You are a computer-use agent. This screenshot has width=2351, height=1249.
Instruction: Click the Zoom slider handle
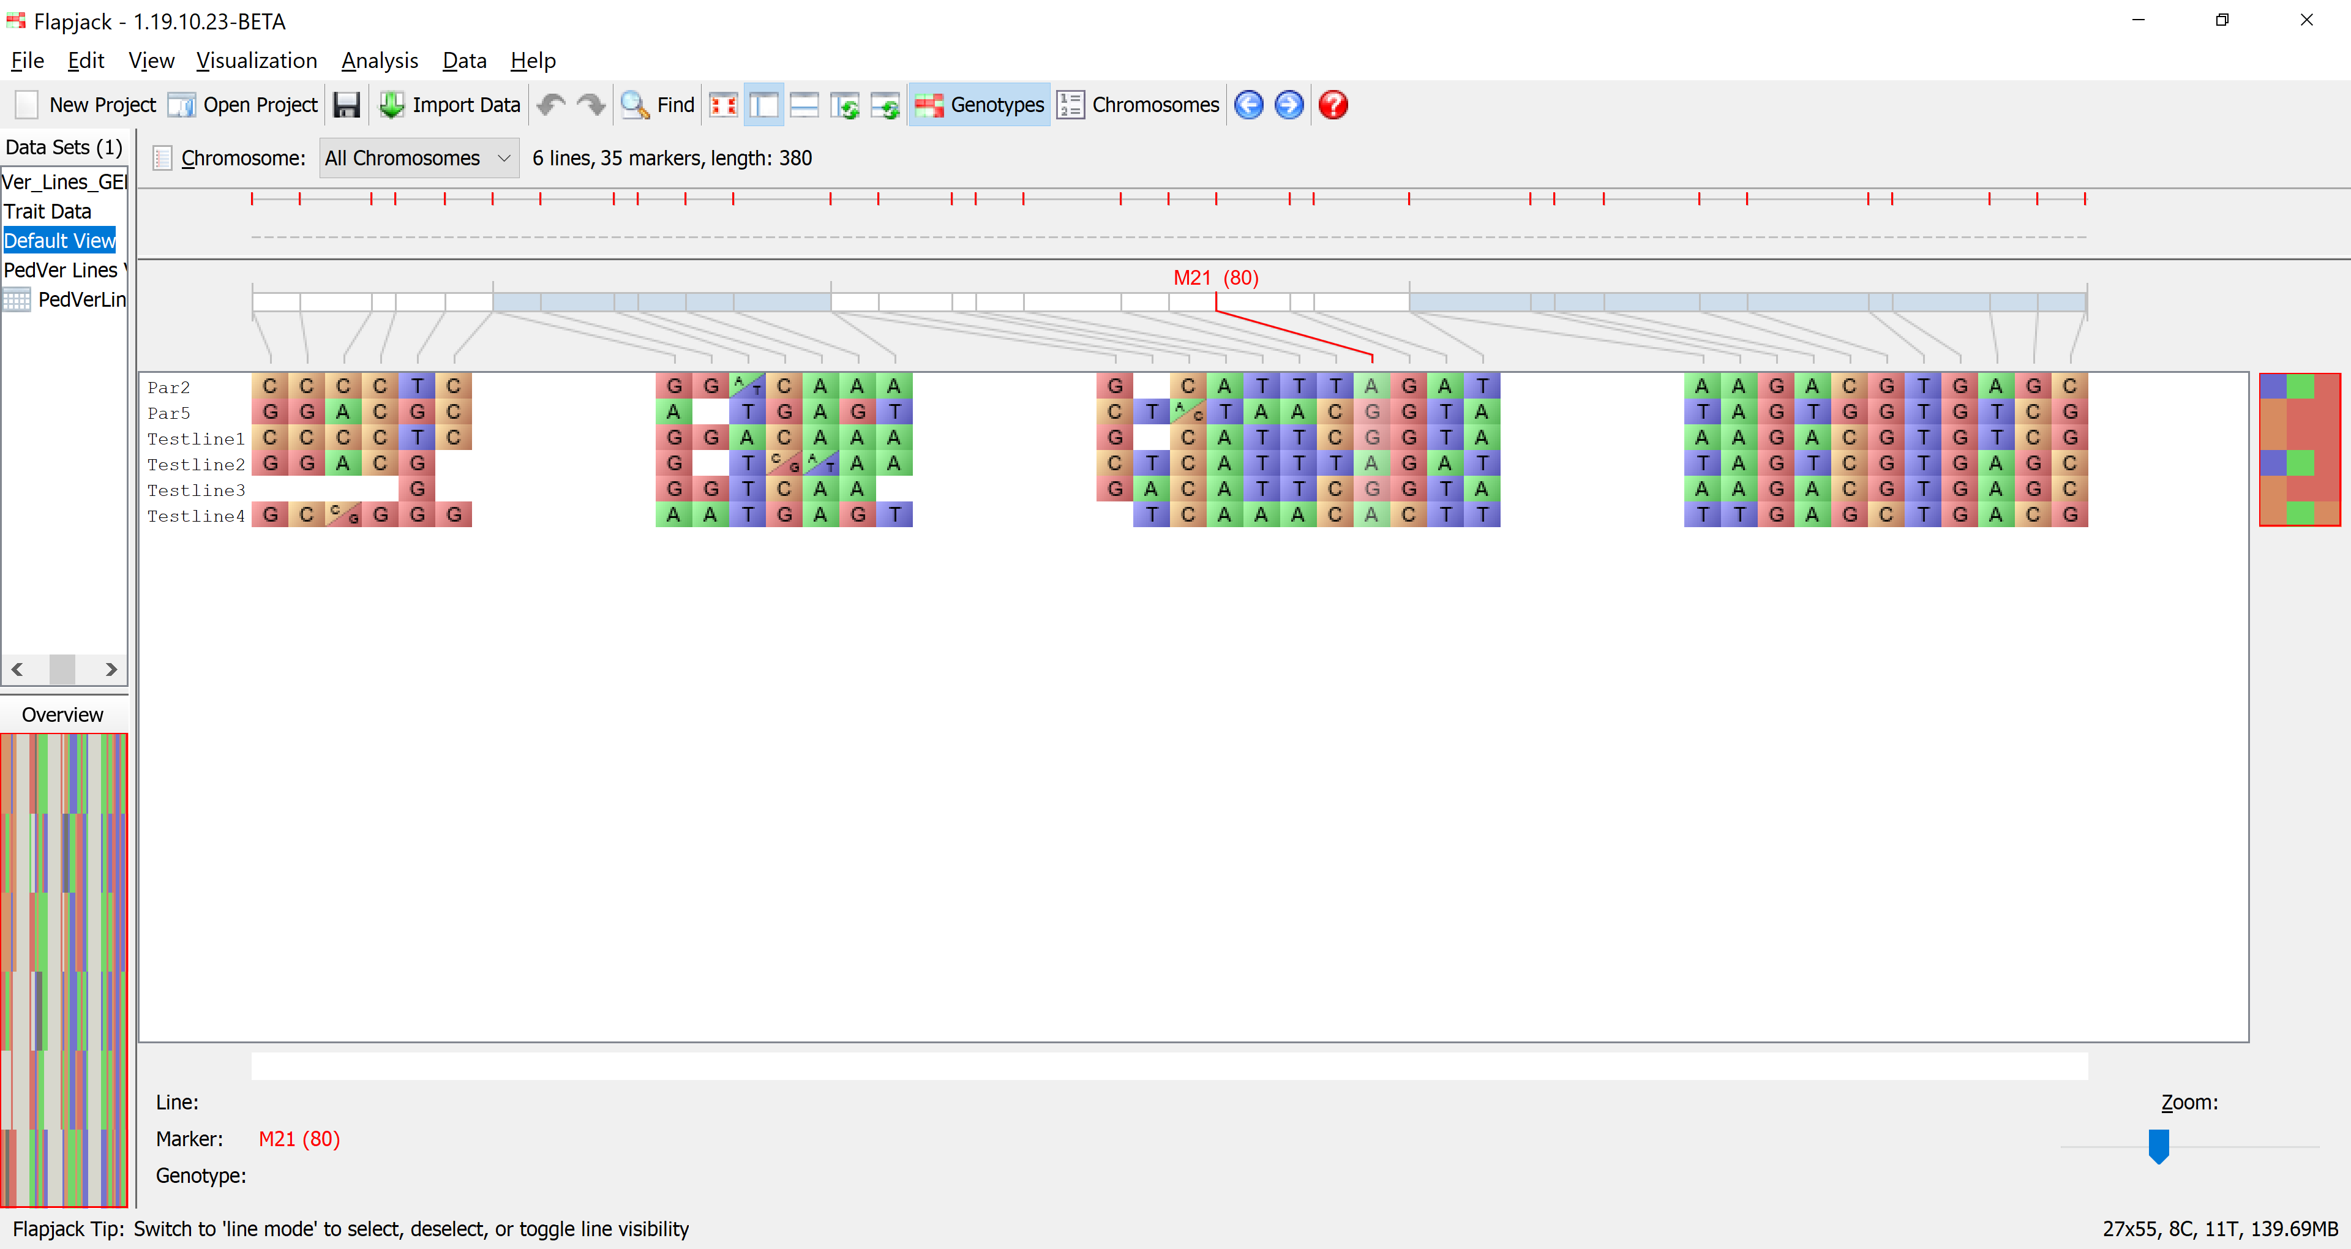[2158, 1146]
